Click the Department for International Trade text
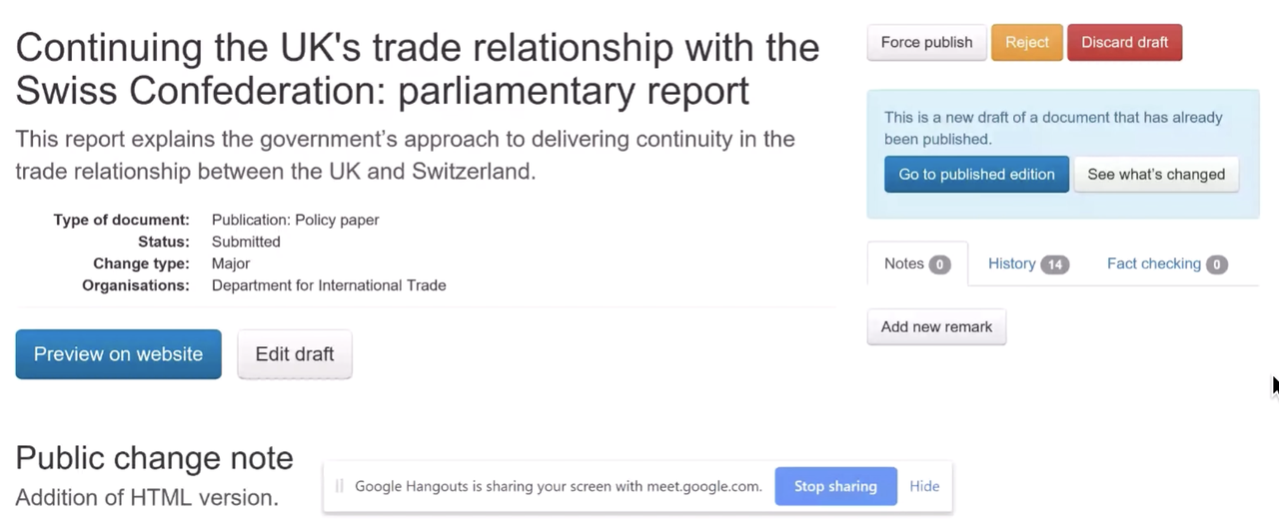This screenshot has height=519, width=1279. (329, 286)
